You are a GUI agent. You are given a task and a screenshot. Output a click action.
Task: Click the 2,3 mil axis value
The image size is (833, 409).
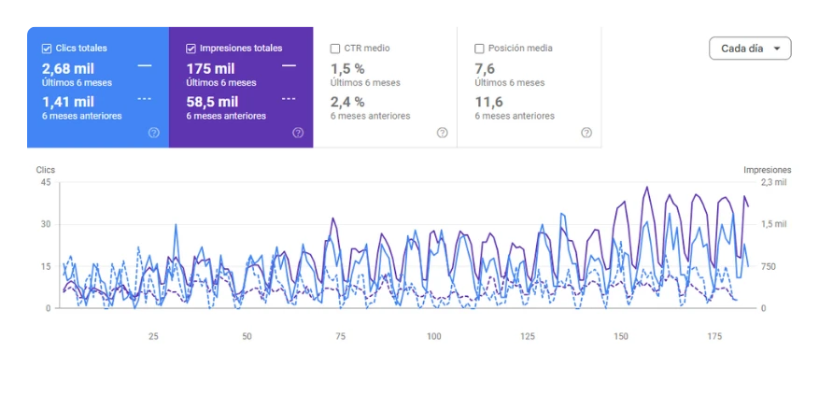coord(773,182)
